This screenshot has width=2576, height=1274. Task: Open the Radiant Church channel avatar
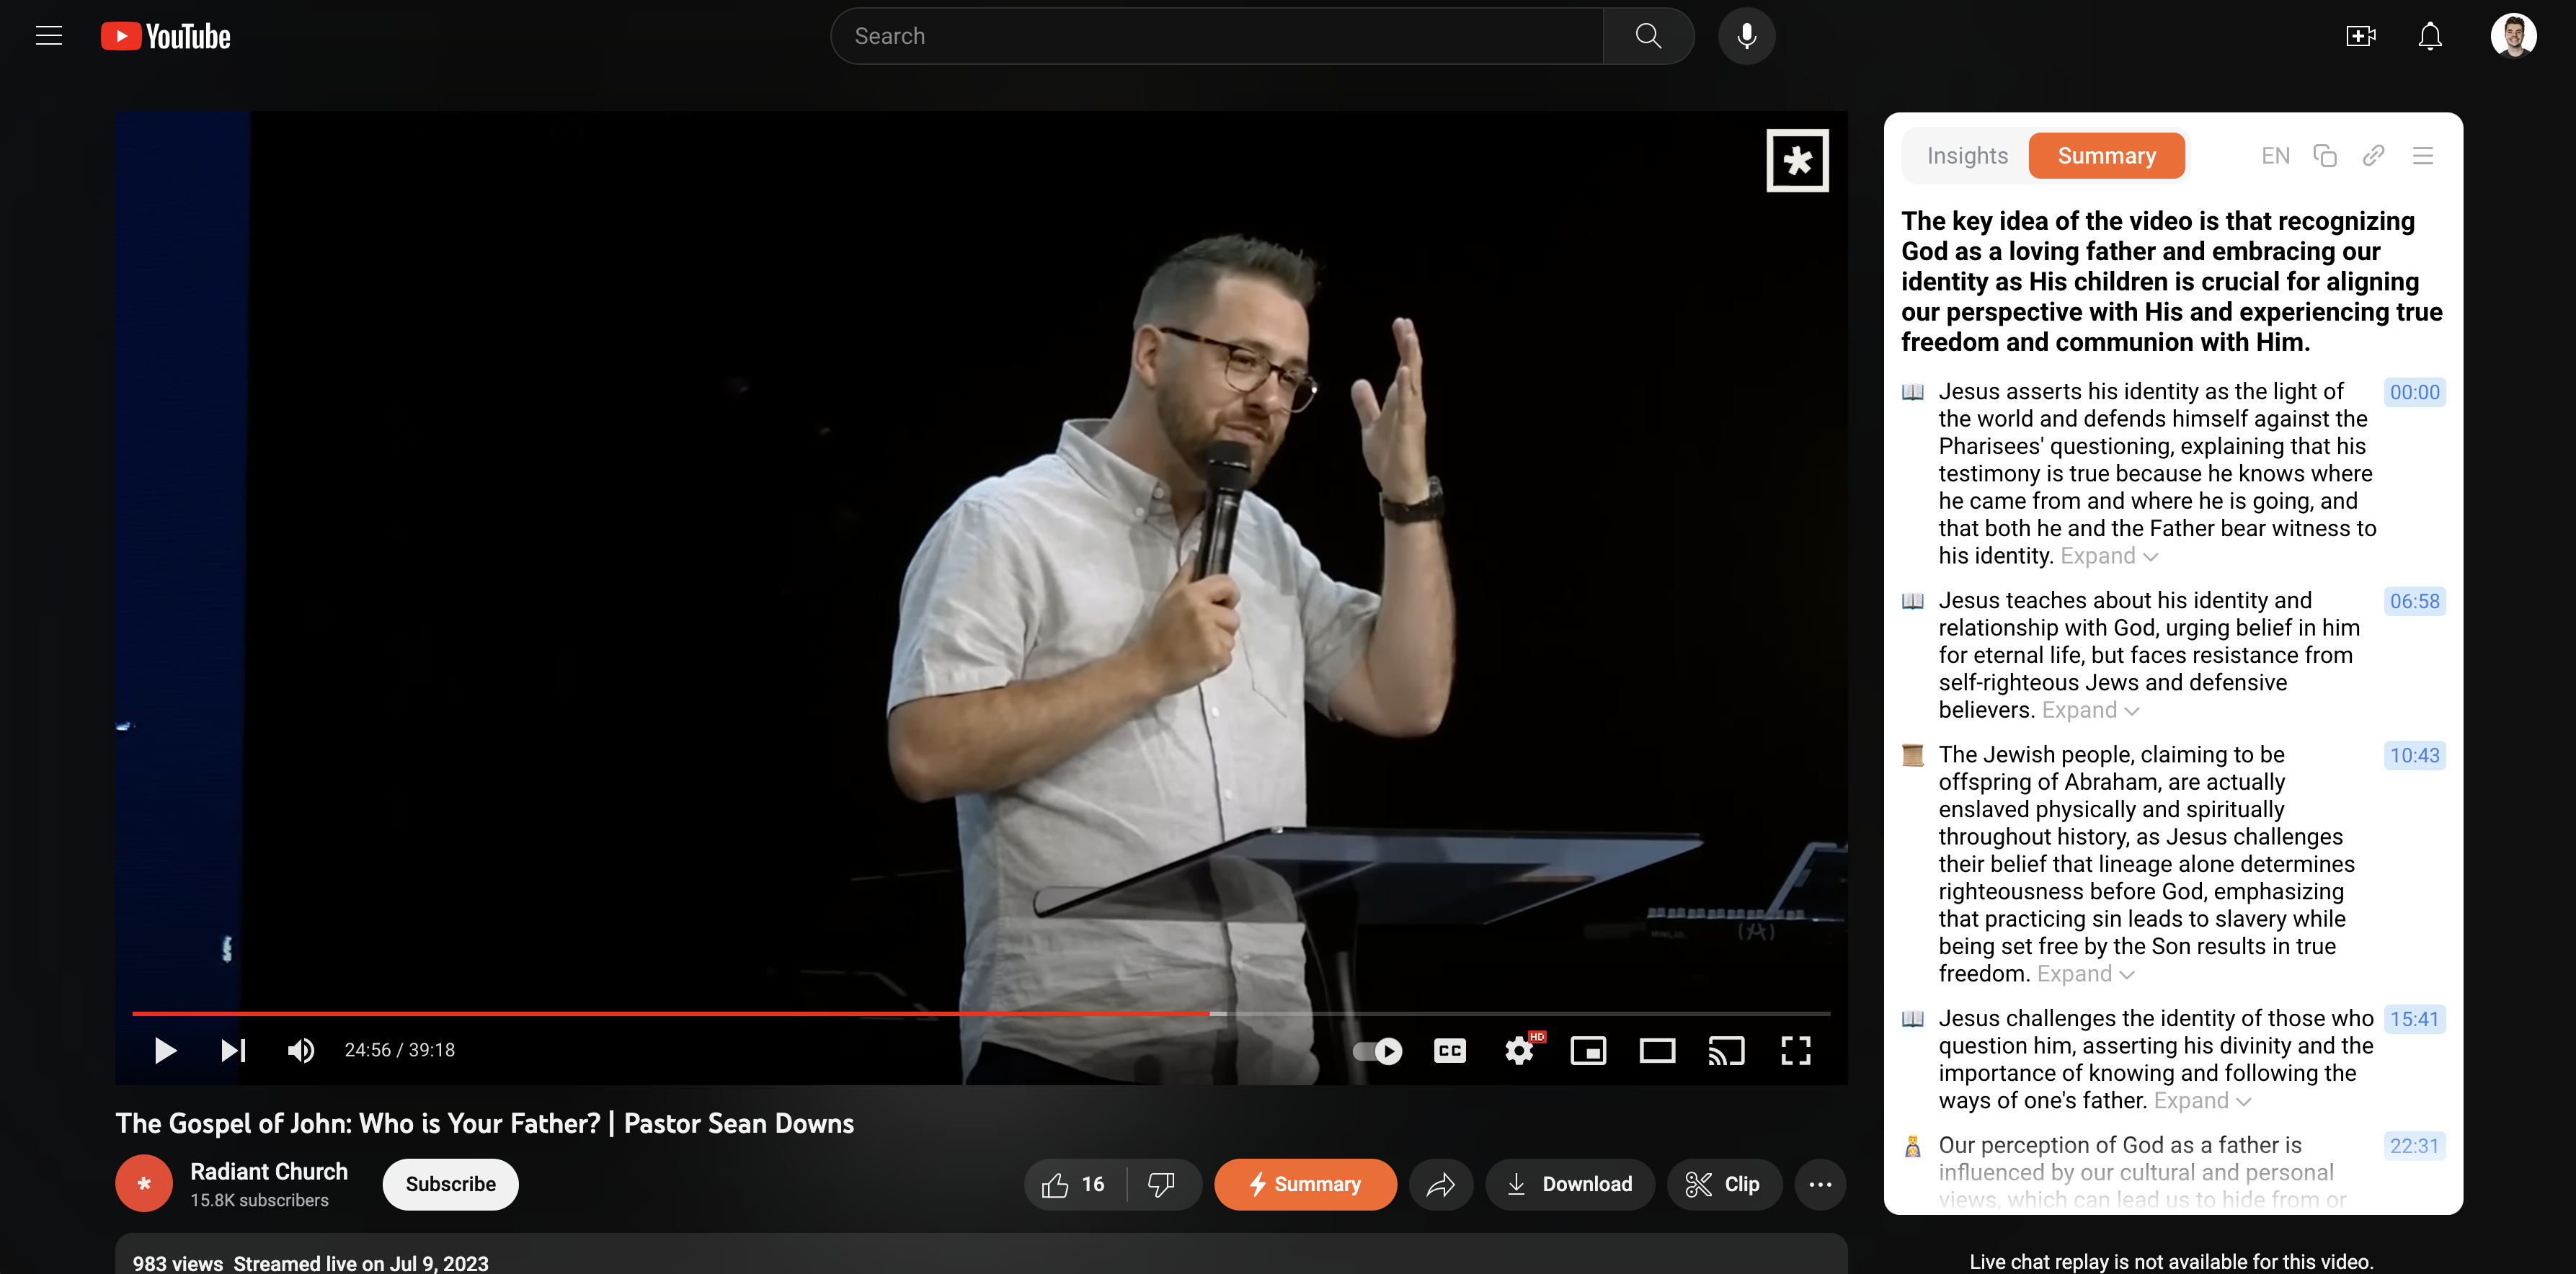[144, 1184]
